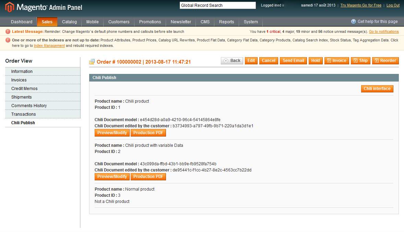Click Preview/Modify for Chili product

click(x=112, y=133)
